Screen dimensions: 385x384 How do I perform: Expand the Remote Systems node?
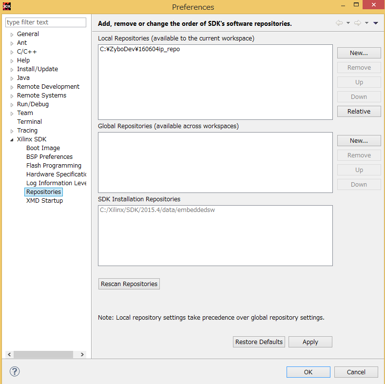click(x=12, y=96)
